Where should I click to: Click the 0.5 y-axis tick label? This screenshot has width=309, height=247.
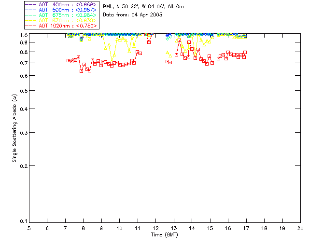pos(24,91)
